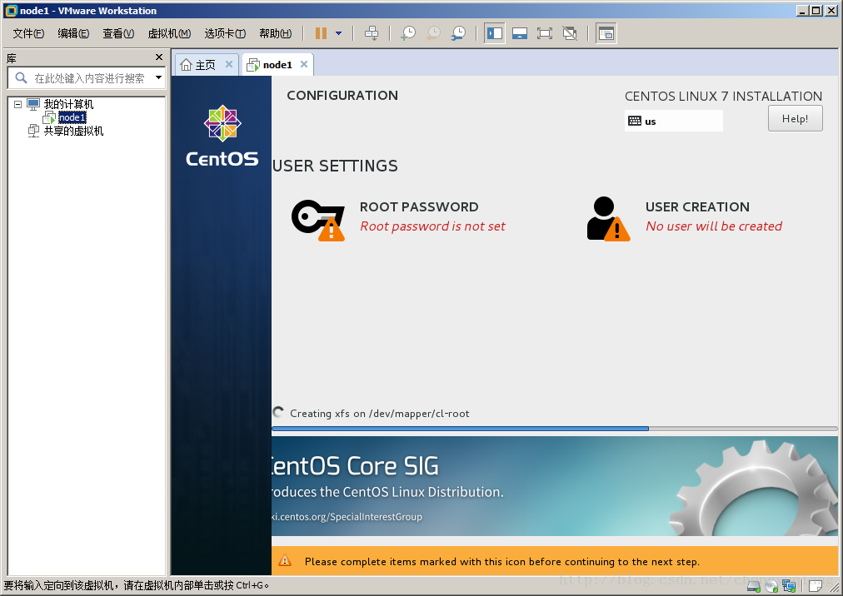Viewport: 843px width, 596px height.
Task: Toggle the Unity mode icon
Action: (x=570, y=33)
